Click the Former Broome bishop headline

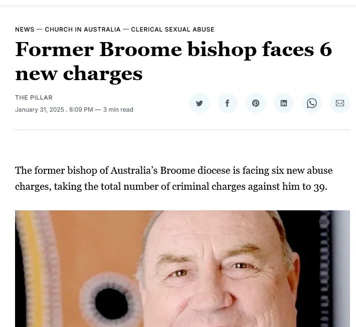pyautogui.click(x=173, y=61)
